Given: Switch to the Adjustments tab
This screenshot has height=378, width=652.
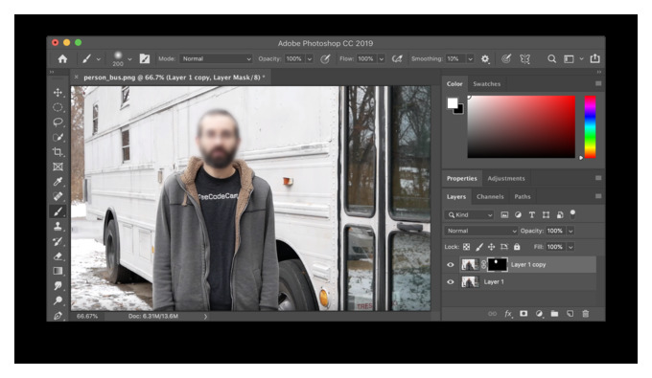Looking at the screenshot, I should click(506, 178).
